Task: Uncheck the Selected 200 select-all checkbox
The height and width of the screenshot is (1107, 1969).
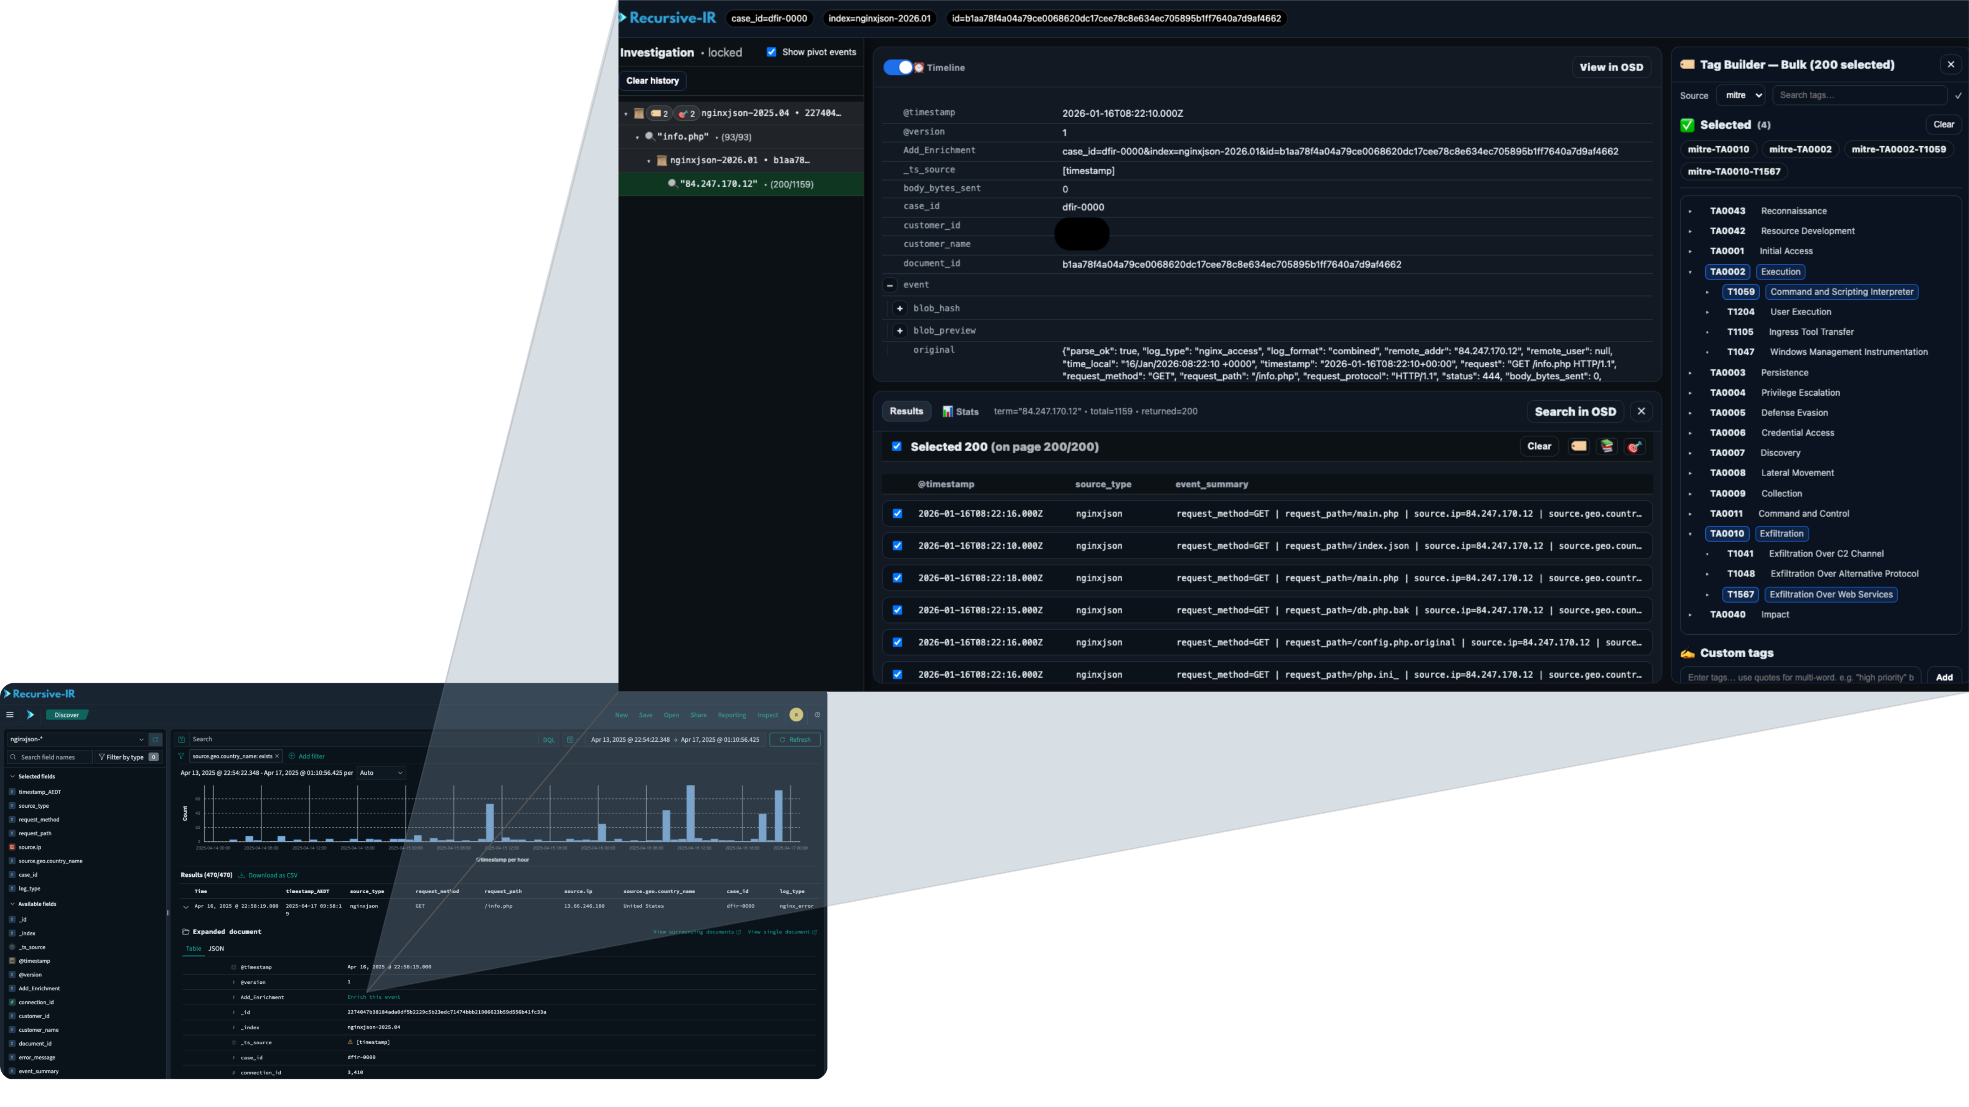Action: [x=897, y=446]
